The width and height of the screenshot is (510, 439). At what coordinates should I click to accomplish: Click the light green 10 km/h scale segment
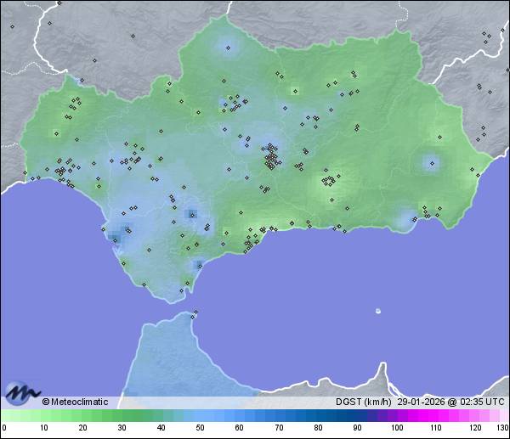click(x=43, y=415)
